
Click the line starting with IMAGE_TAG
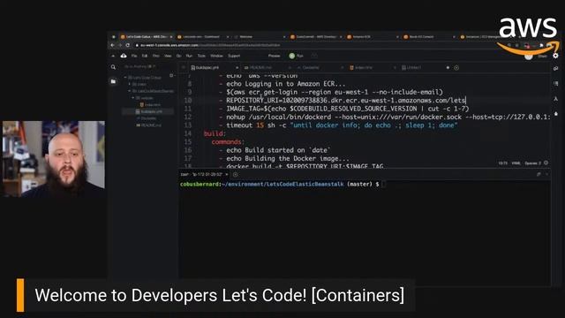tap(347, 109)
